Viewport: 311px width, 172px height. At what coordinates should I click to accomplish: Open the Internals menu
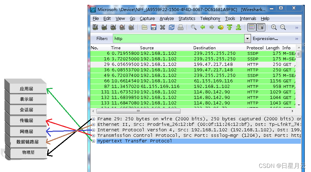point(248,19)
